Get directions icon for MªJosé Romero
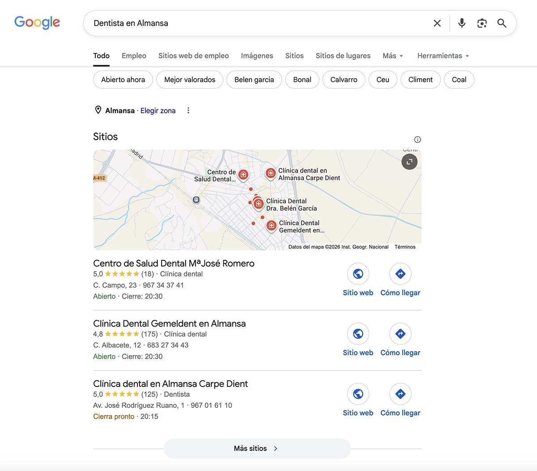This screenshot has height=471, width=537. coord(401,274)
